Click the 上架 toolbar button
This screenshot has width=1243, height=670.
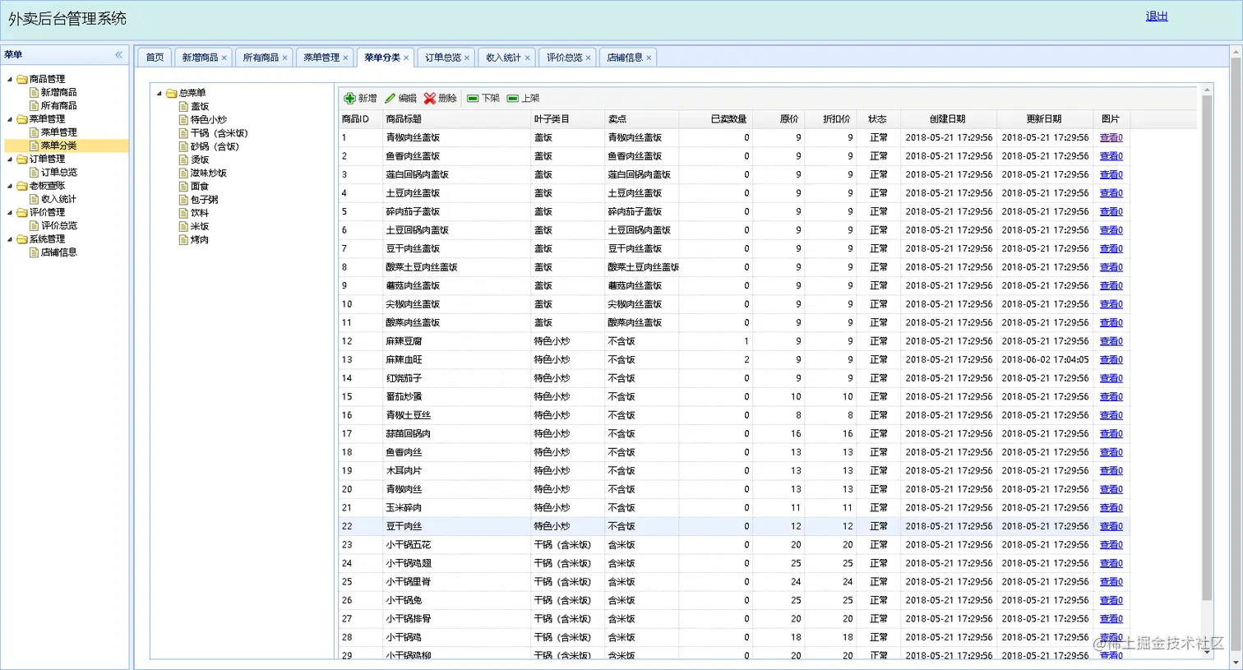(x=523, y=98)
